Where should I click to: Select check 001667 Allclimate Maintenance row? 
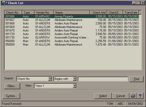(x=72, y=20)
